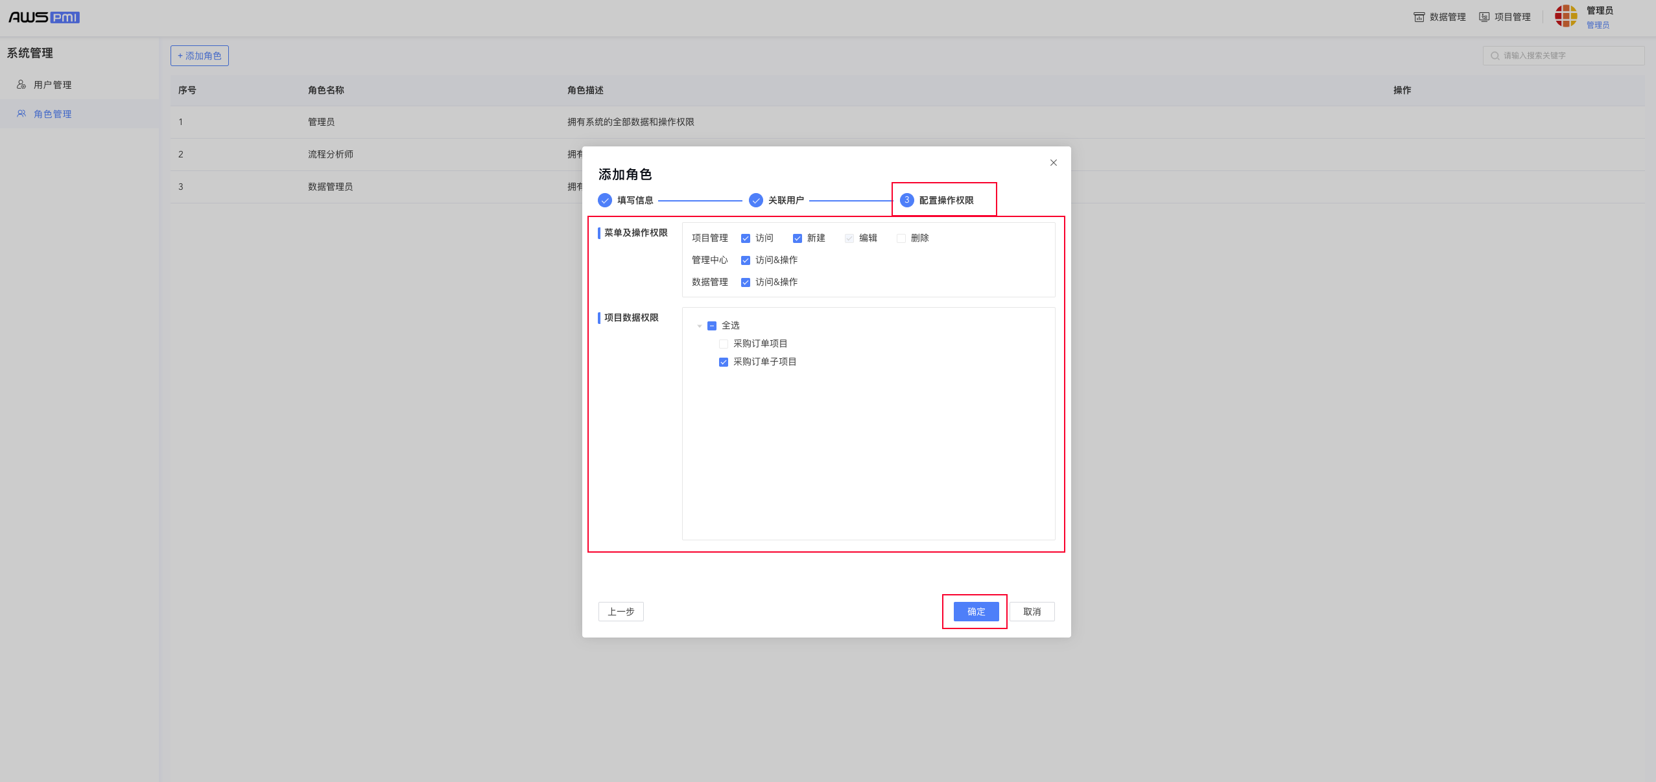Click 拥有系统的全部数据和操作权限 description
The image size is (1656, 782).
[x=631, y=122]
